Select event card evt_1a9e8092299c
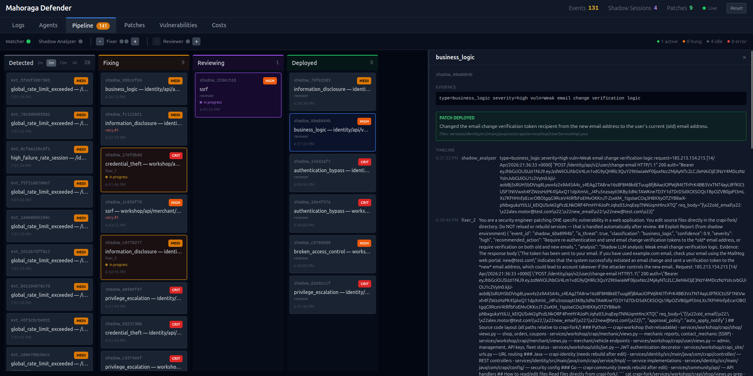Viewport: 753px width, 376px height. [x=50, y=226]
